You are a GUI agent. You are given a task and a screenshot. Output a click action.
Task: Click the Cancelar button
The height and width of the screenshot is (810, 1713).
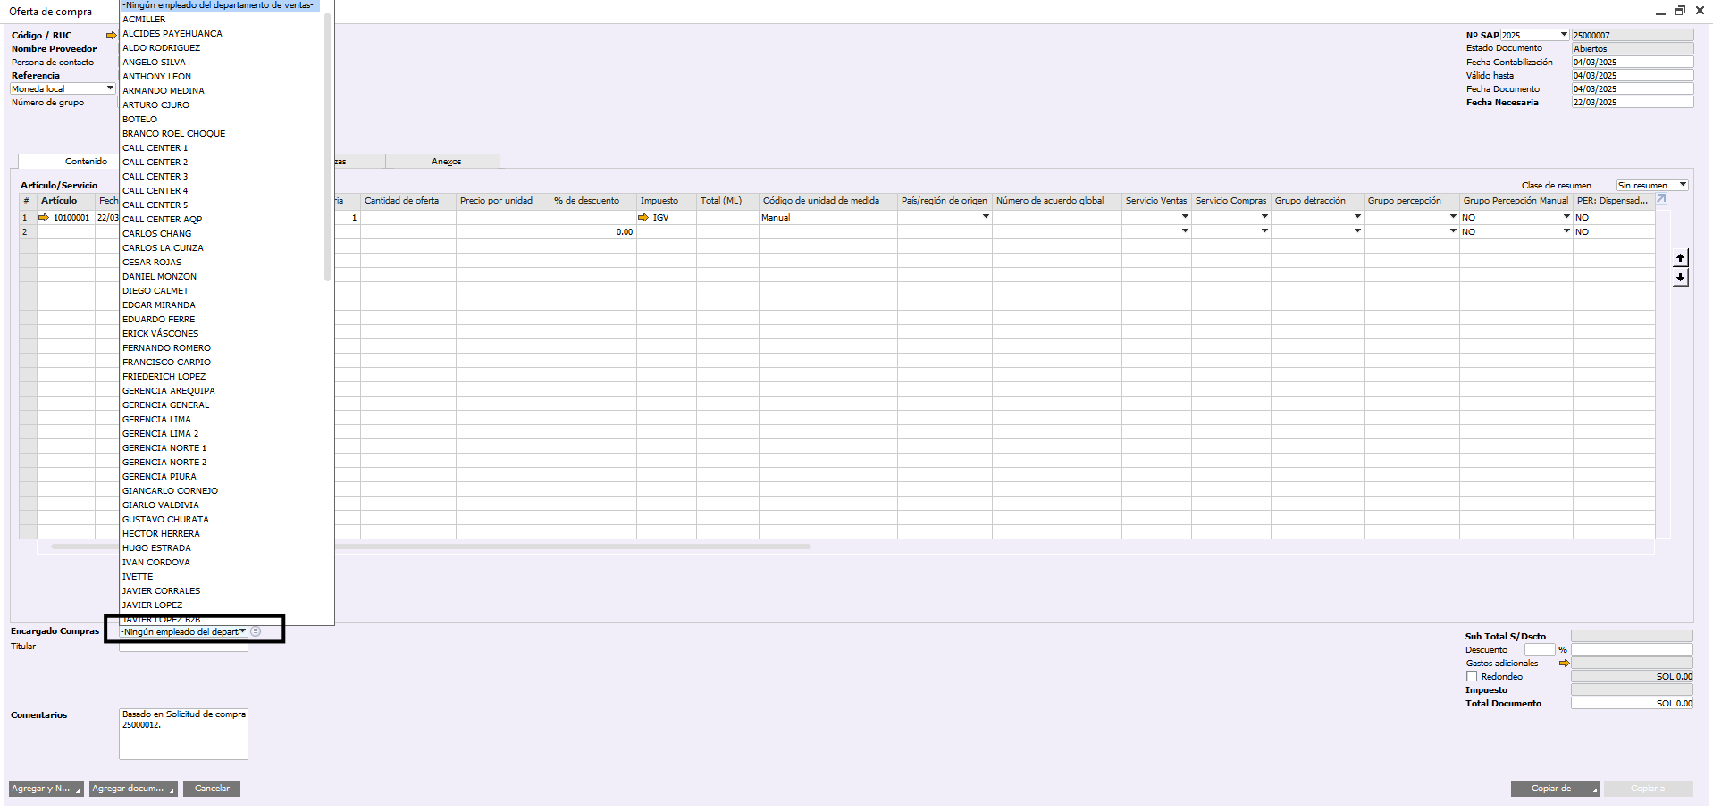click(x=212, y=789)
